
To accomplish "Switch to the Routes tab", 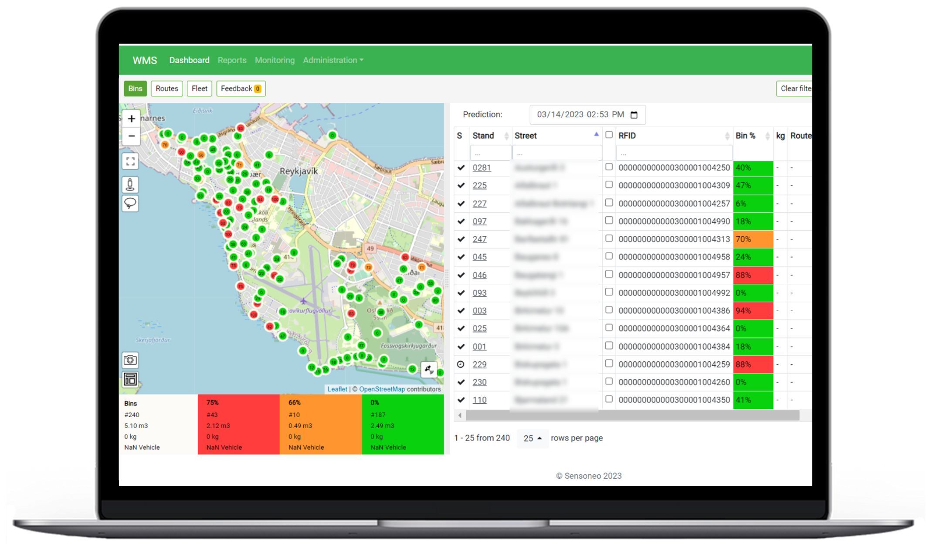I will pos(166,88).
